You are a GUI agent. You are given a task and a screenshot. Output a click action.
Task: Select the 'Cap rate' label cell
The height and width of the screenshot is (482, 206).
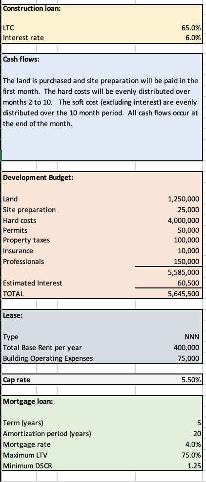(17, 380)
